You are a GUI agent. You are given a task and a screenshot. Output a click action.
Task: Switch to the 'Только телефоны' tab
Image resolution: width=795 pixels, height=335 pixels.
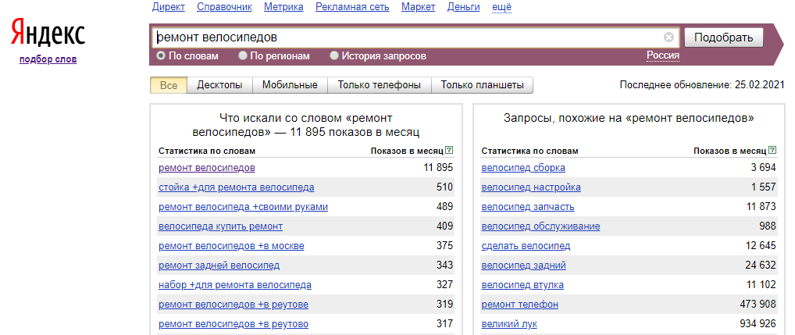coord(380,85)
